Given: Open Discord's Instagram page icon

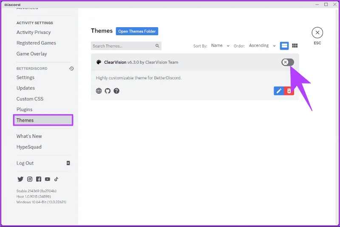Looking at the screenshot, I should click(x=30, y=179).
